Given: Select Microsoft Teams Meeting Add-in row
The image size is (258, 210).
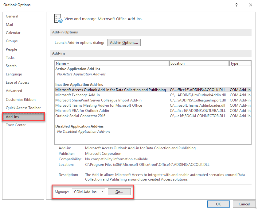Looking at the screenshot, I should coord(153,105).
